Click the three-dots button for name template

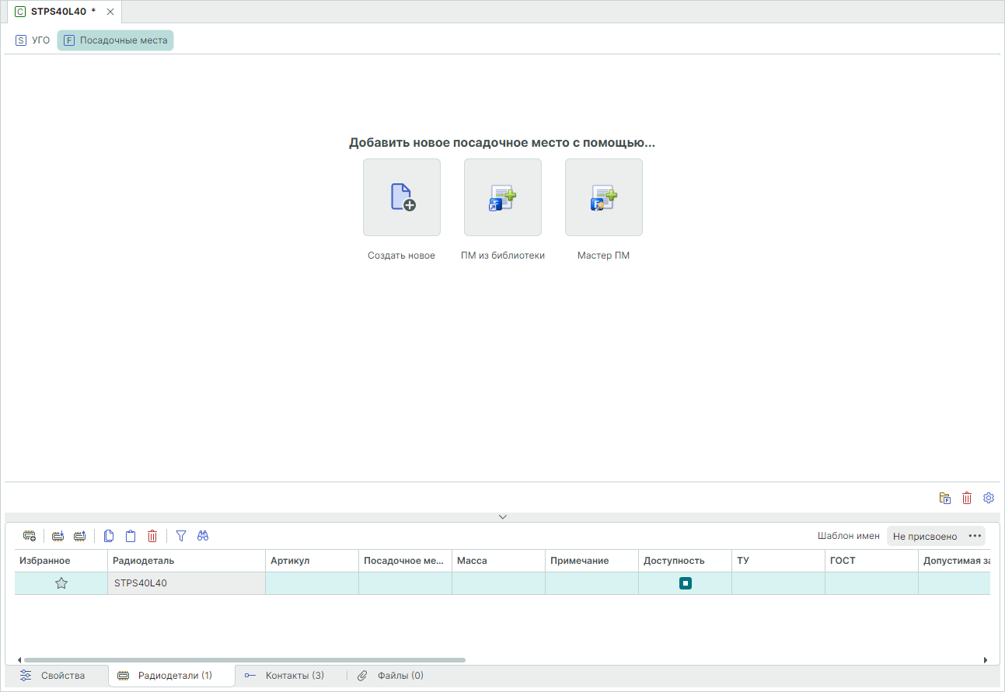point(975,536)
